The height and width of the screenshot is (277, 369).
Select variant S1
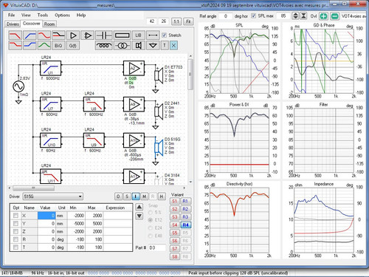(x=175, y=201)
